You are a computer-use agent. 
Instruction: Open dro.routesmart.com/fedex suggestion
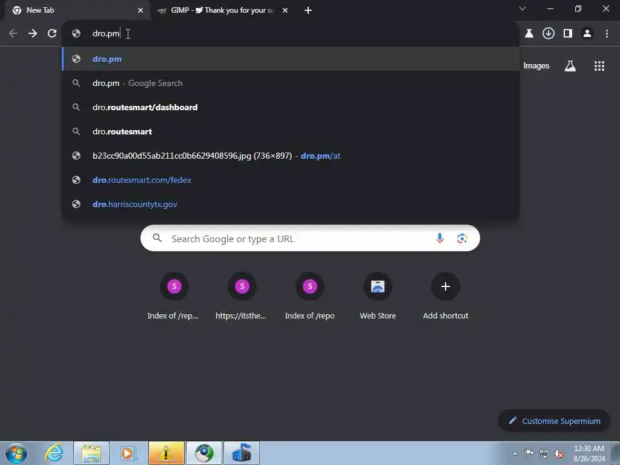291,180
